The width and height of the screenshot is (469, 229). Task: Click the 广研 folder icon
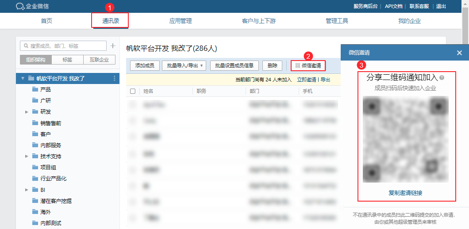35,100
